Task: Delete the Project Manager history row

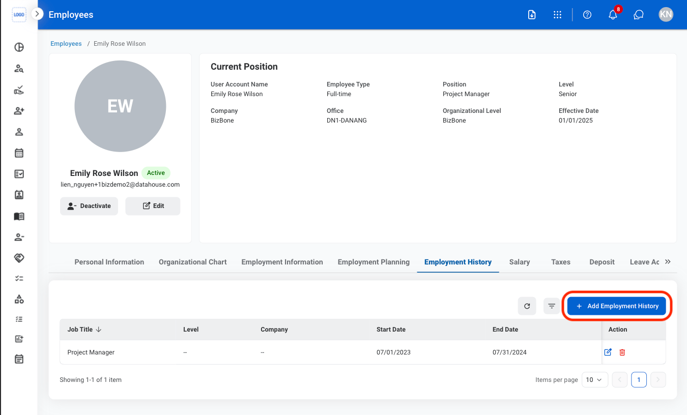Action: point(622,352)
